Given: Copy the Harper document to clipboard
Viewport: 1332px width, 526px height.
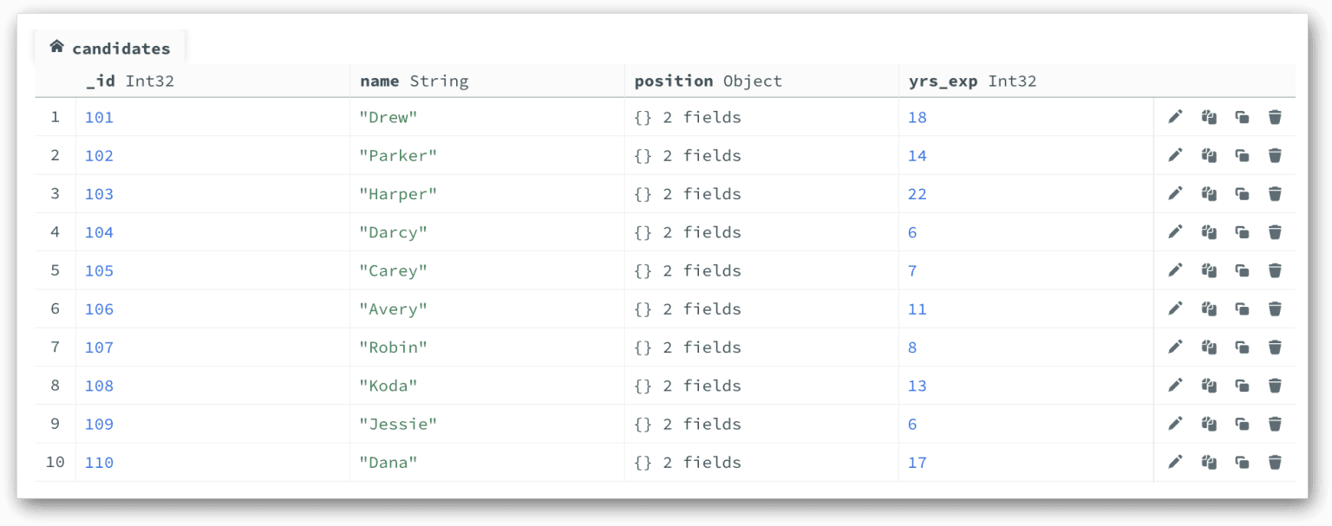Looking at the screenshot, I should (1209, 194).
